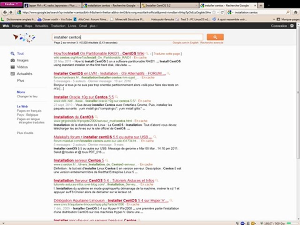Click the Actualités newspaper icon in sidebar
This screenshot has width=300, height=225.
click(12, 74)
